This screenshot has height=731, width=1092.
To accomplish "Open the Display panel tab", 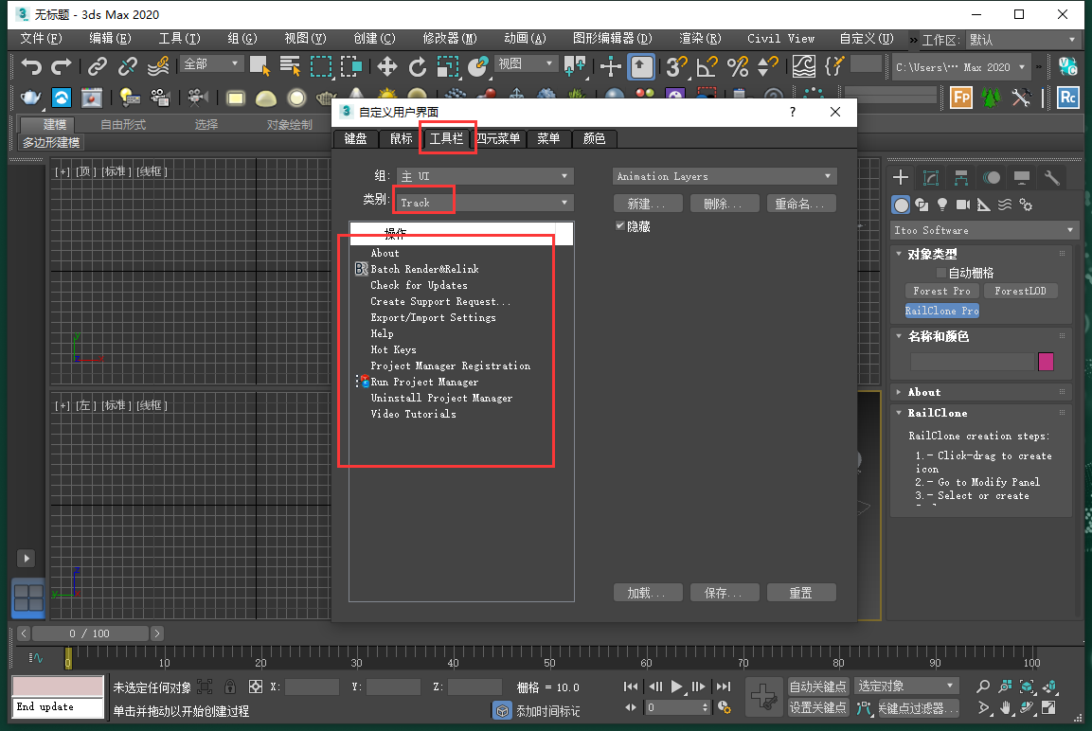I will (x=1022, y=177).
